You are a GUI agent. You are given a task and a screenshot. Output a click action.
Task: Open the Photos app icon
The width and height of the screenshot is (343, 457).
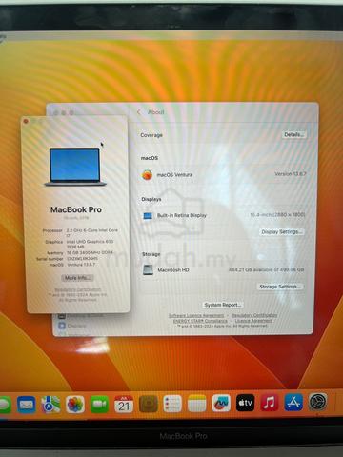(x=75, y=405)
